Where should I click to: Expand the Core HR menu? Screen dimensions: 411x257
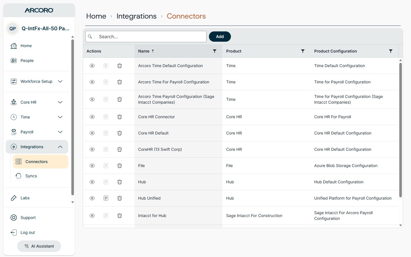37,102
